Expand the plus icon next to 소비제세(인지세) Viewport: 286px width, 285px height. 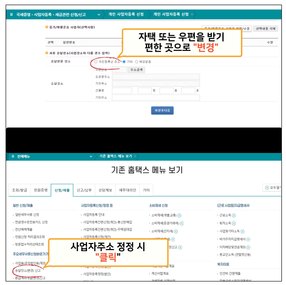pyautogui.click(x=176, y=232)
